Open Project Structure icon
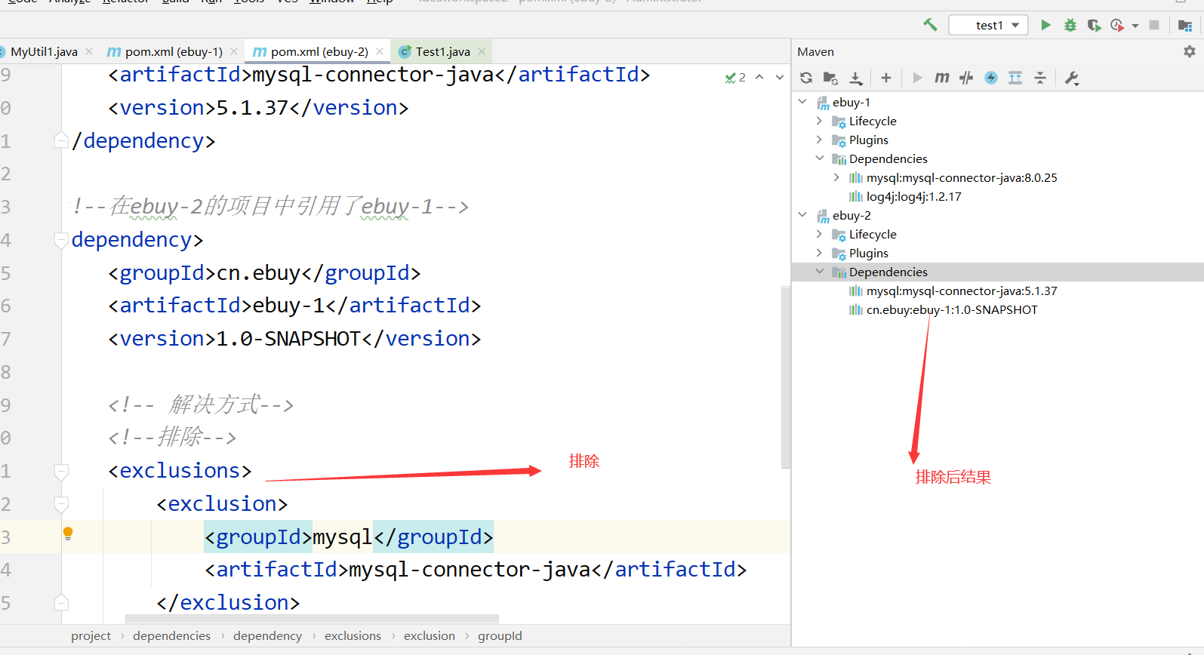This screenshot has width=1204, height=655. click(x=1185, y=25)
